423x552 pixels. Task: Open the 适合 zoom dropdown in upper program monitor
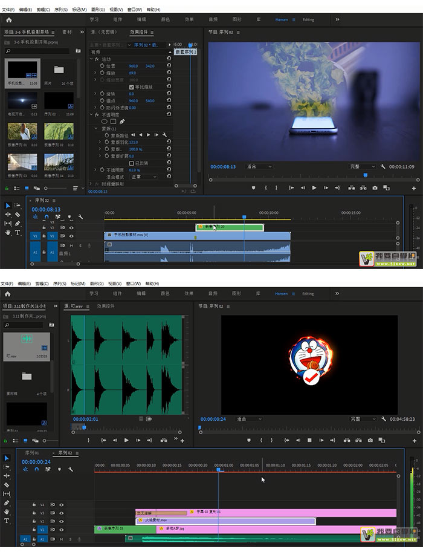tap(259, 166)
